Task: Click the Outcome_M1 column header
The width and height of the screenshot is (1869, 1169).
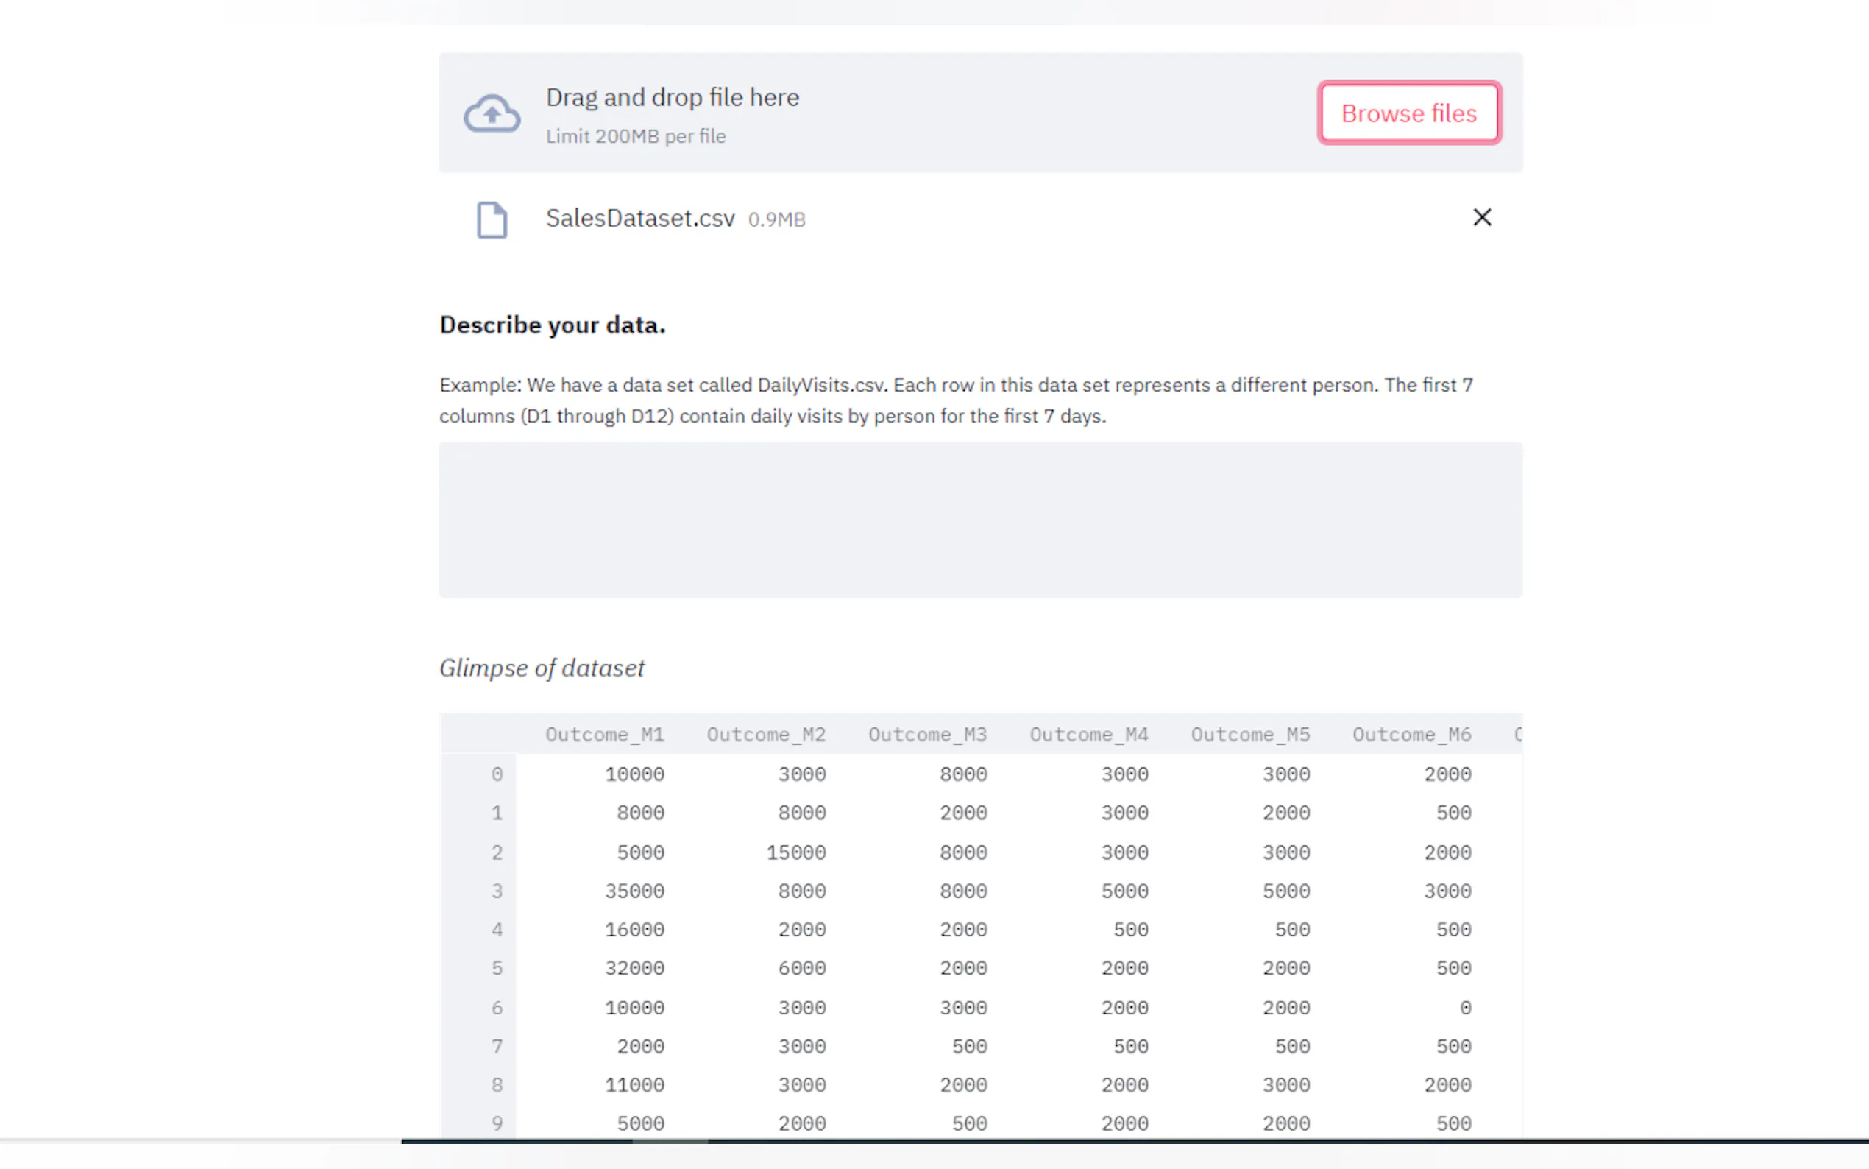Action: (x=604, y=734)
